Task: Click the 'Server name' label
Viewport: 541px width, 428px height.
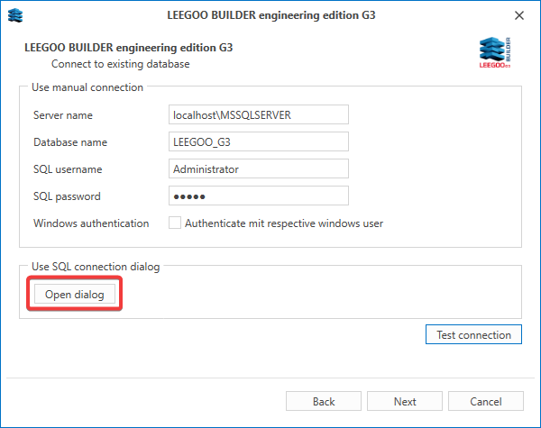Action: click(63, 115)
